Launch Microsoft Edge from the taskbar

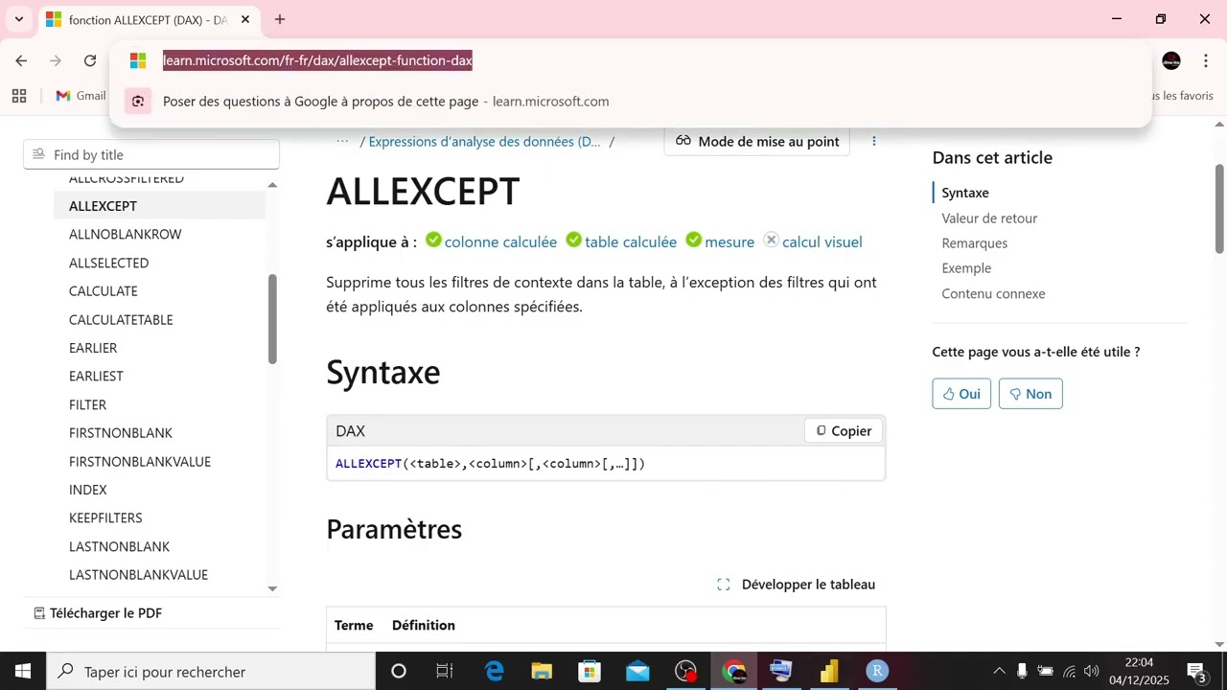494,671
